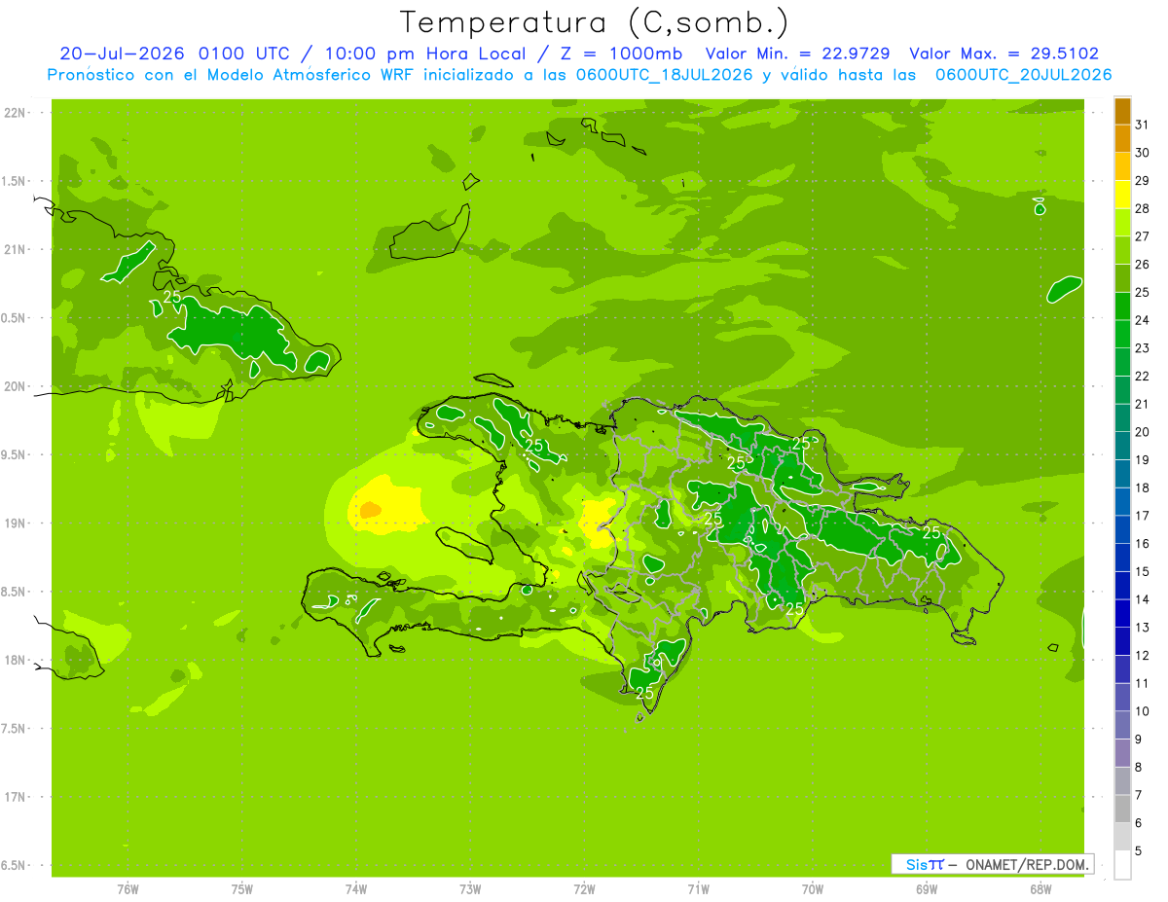Image resolution: width=1168 pixels, height=902 pixels.
Task: Pick the purple legend swatch between 9 and 10
Action: tap(1122, 726)
